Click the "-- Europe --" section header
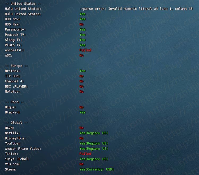Screen dimensions: 199x175 coord(16,66)
